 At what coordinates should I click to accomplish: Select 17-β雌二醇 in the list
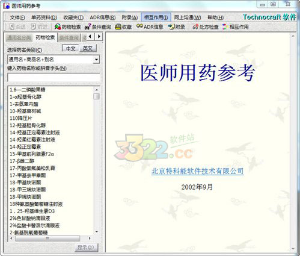22,161
